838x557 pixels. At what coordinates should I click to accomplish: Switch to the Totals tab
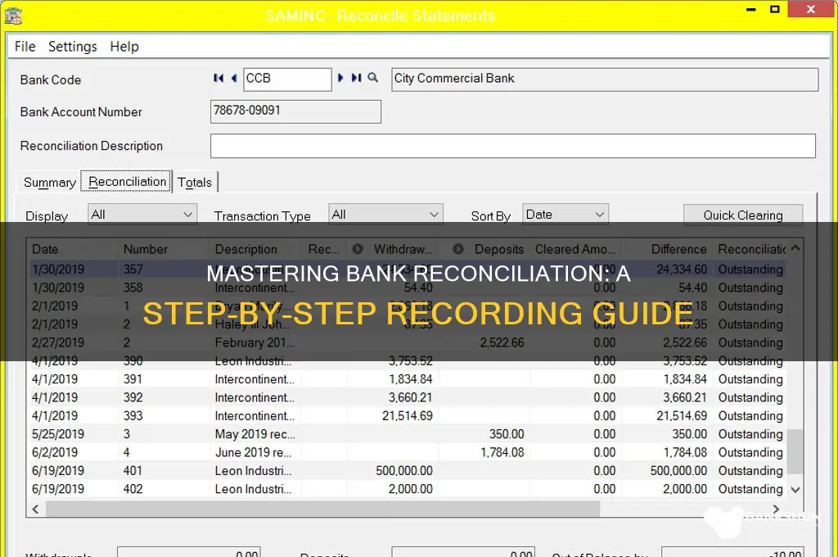tap(195, 183)
